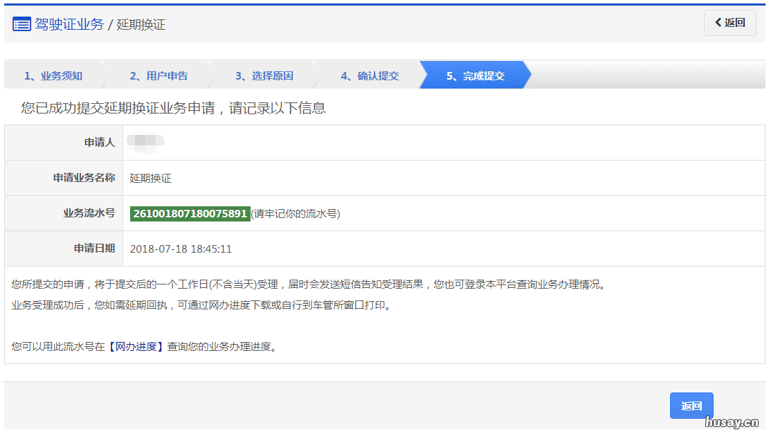Image resolution: width=769 pixels, height=434 pixels.
Task: Click the 请牢记你的流水号 reminder text
Action: [x=296, y=213]
